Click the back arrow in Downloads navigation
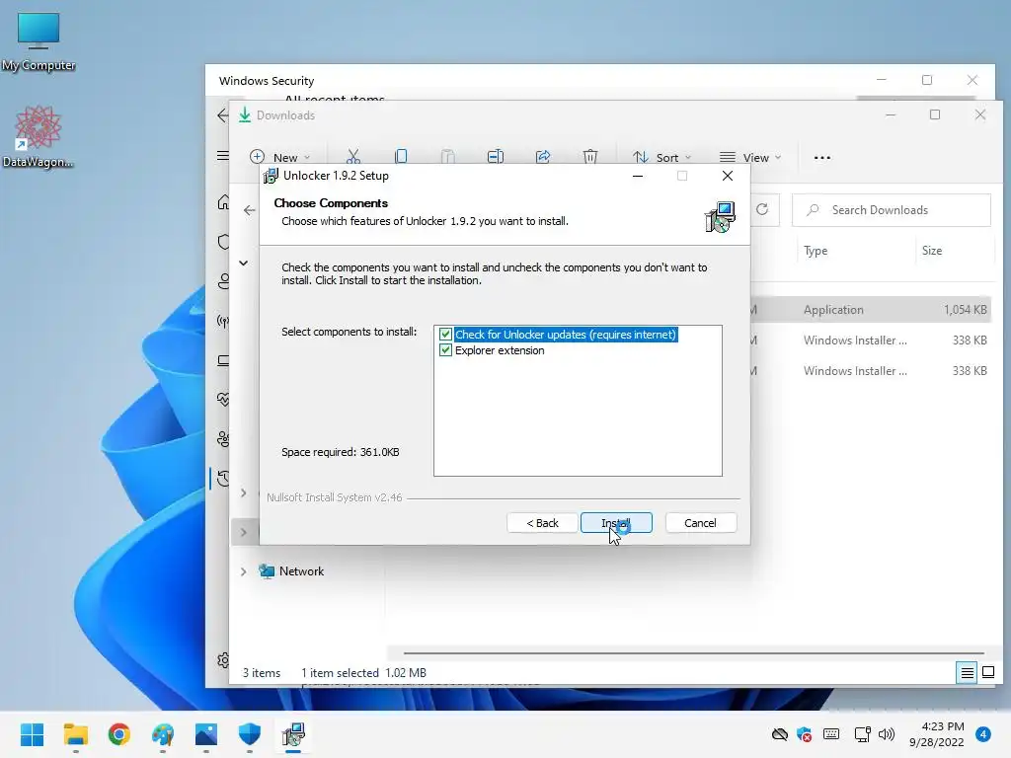 [250, 210]
